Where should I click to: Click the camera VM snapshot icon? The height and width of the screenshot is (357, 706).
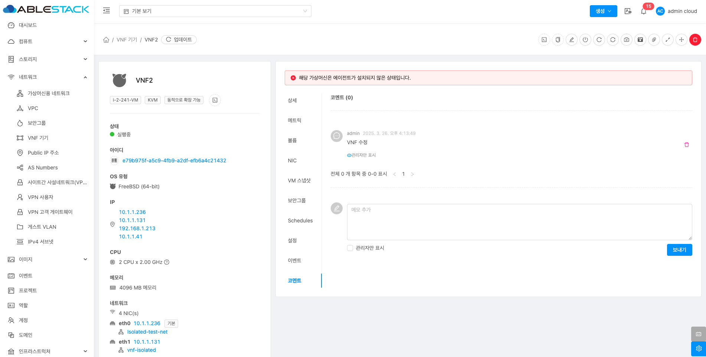point(627,40)
